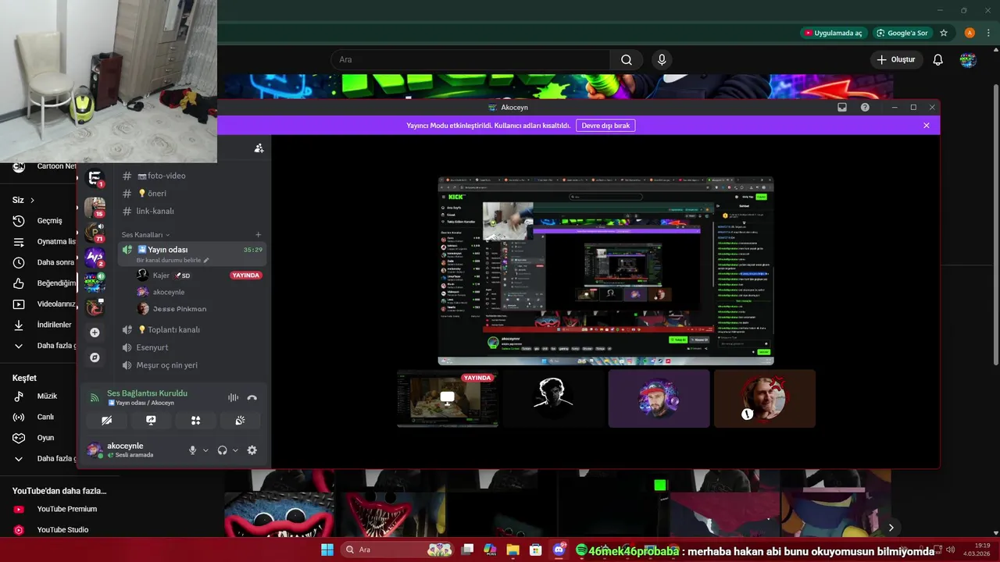
Task: Click Uygulamada aç button
Action: (833, 33)
